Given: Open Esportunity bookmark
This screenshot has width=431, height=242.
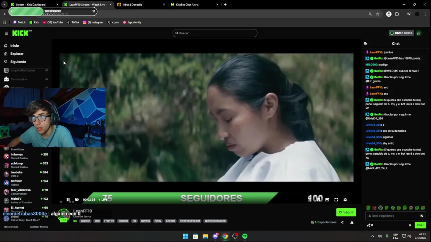Looking at the screenshot, I should click(132, 23).
